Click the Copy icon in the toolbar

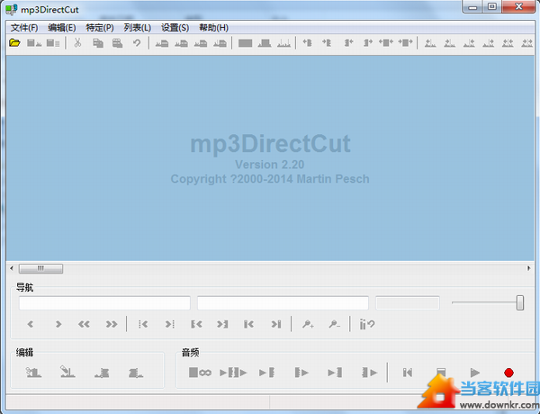point(98,42)
